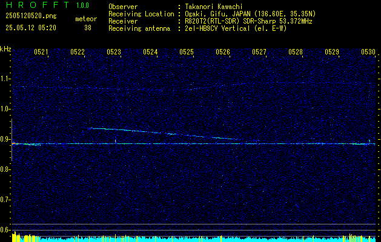Image resolution: width=381 pixels, height=242 pixels.
Task: Select the filename 2505120520.png
Action: 31,16
